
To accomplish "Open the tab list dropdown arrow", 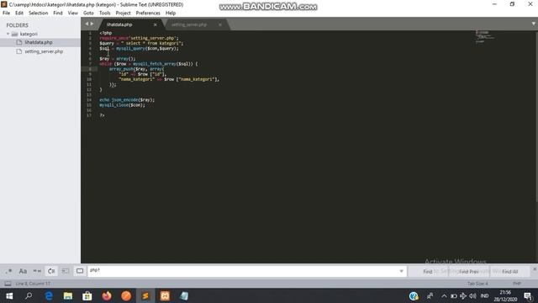I will pyautogui.click(x=533, y=24).
